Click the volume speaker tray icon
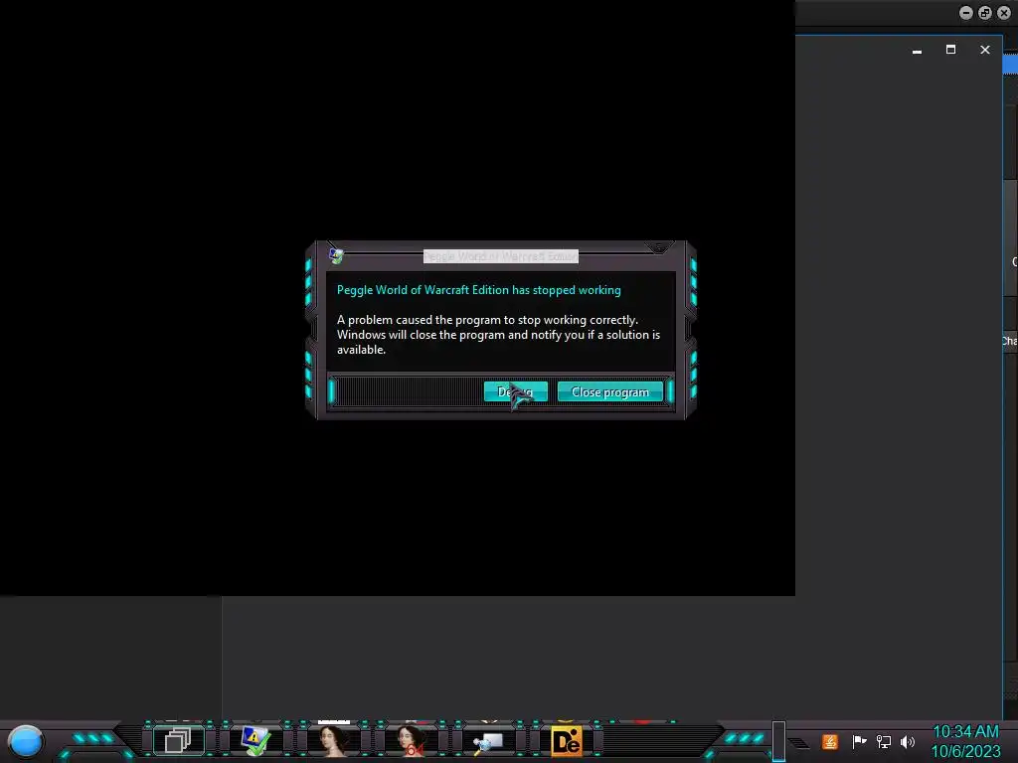 [908, 741]
